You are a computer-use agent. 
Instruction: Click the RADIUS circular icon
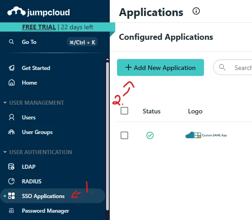pos(11,181)
